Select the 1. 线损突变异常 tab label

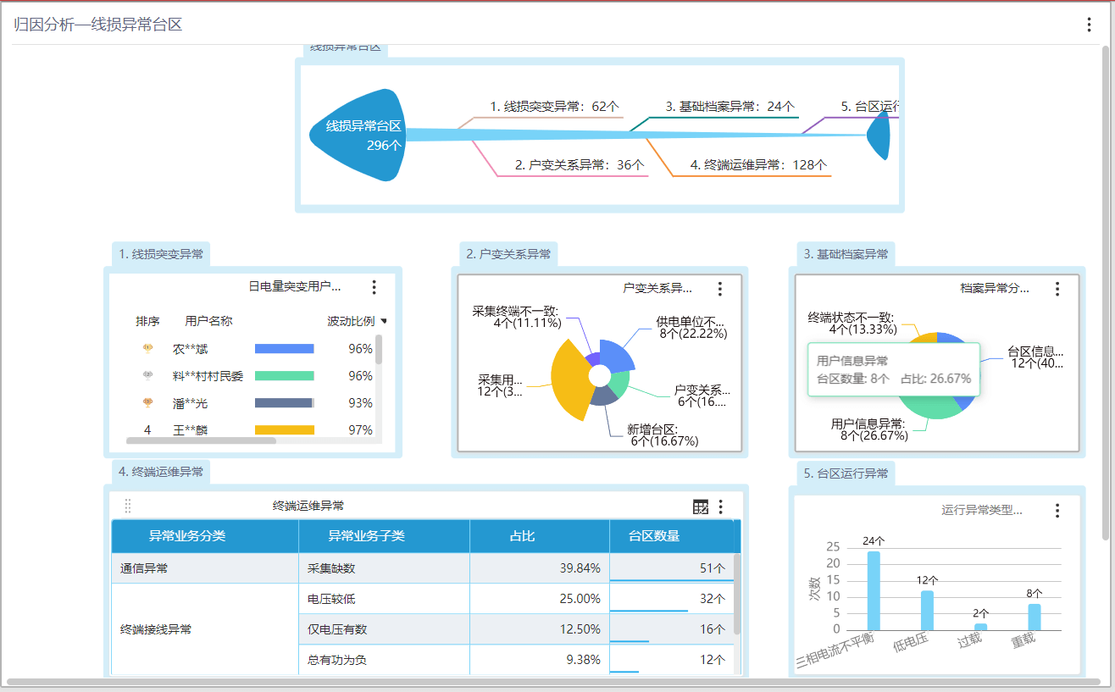(x=161, y=254)
